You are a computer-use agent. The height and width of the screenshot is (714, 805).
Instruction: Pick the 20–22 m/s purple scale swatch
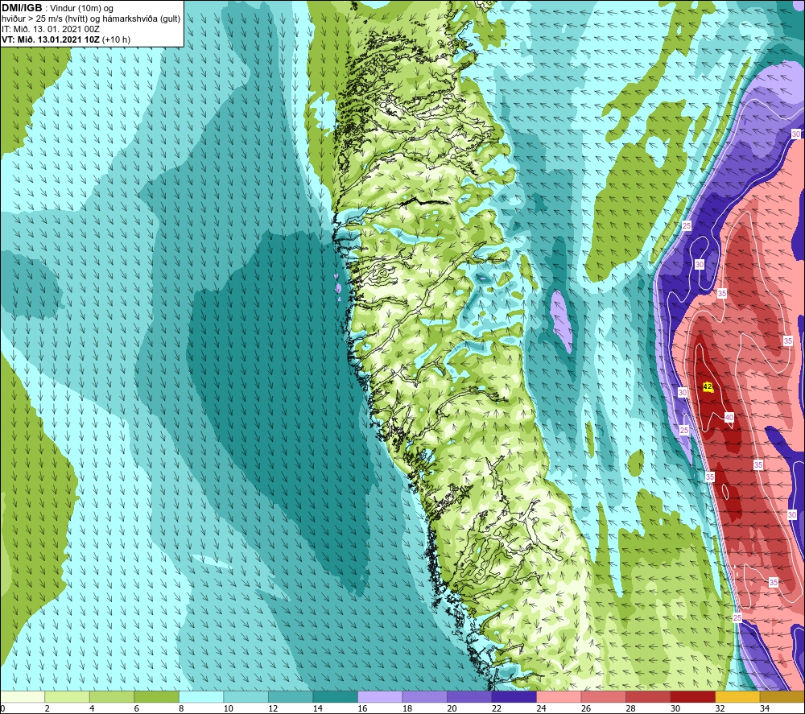pyautogui.click(x=469, y=696)
